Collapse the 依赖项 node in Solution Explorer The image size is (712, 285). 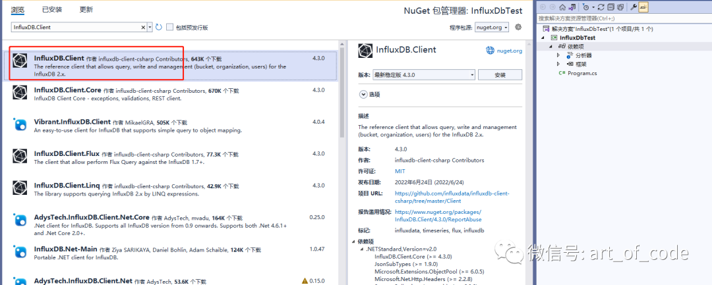tap(550, 46)
